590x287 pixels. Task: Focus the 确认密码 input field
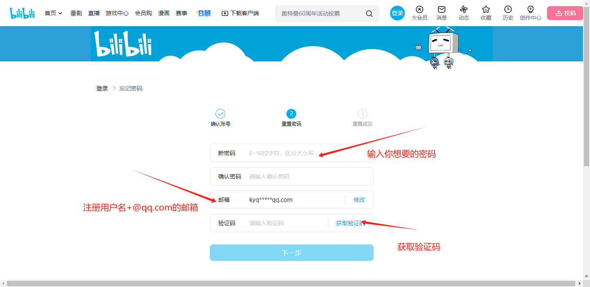coord(292,176)
